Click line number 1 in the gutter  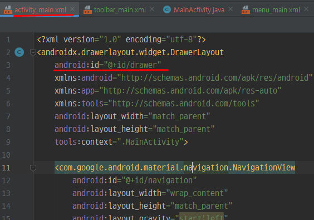pyautogui.click(x=8, y=40)
